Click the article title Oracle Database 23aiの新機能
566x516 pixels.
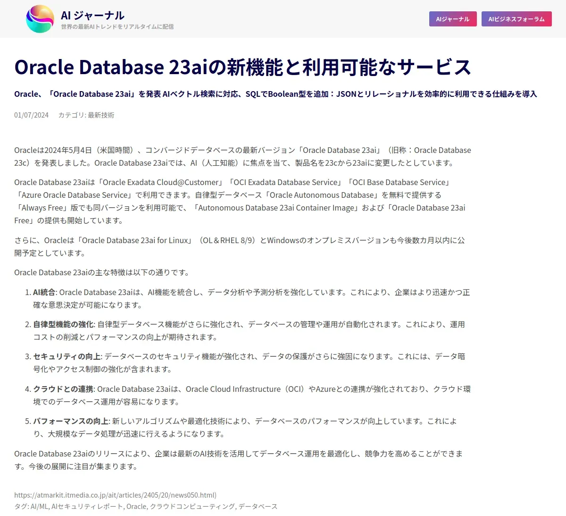[243, 67]
